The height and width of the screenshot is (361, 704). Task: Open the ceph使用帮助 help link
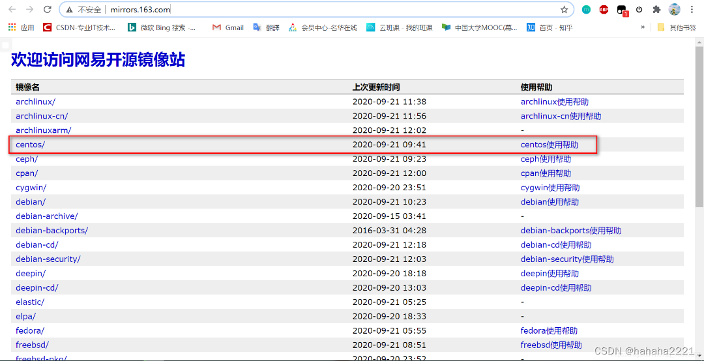pyautogui.click(x=546, y=159)
